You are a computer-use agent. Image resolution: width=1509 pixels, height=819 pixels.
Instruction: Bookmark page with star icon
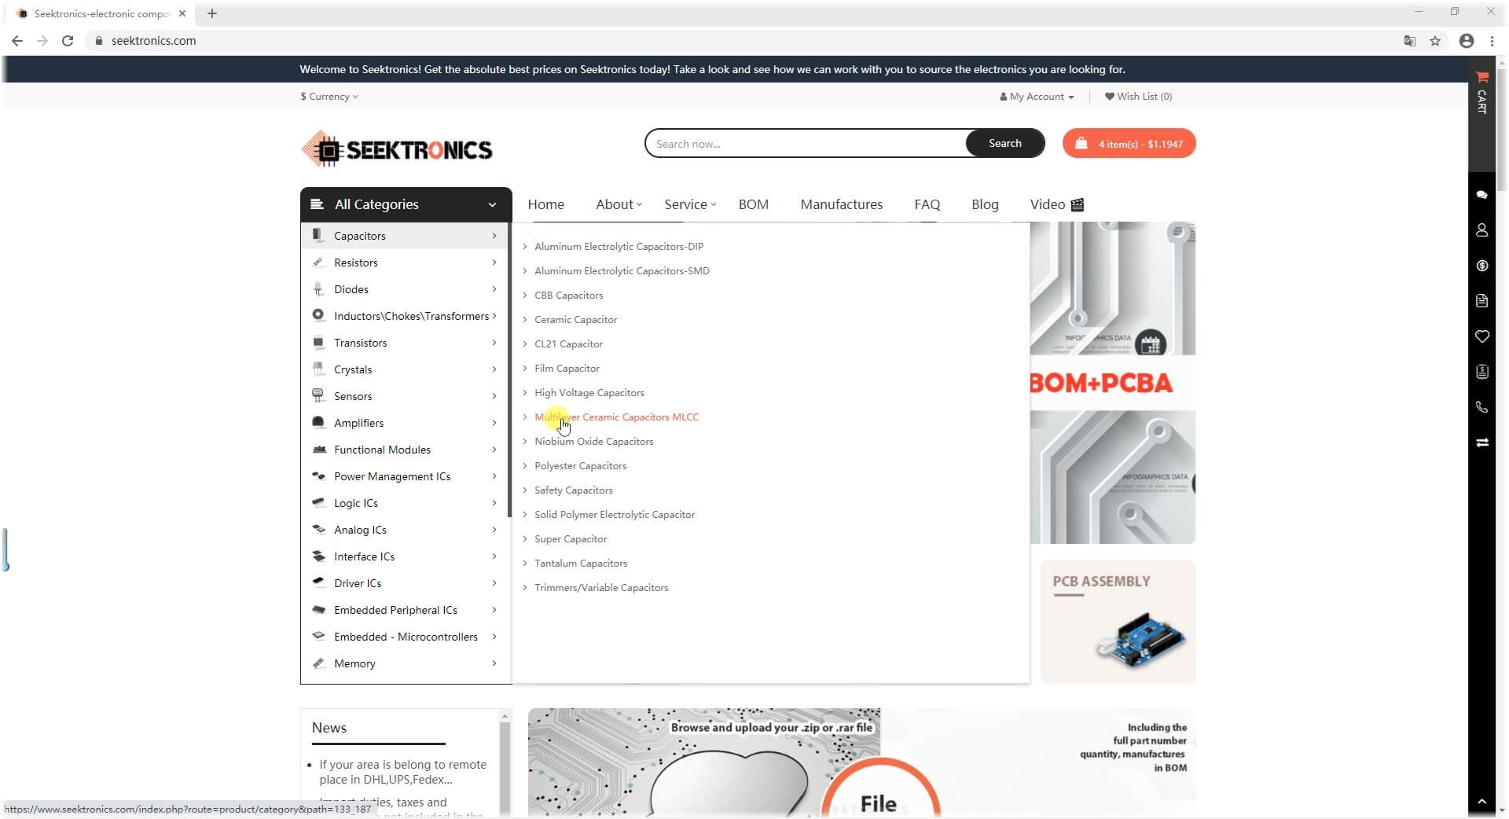[1435, 41]
